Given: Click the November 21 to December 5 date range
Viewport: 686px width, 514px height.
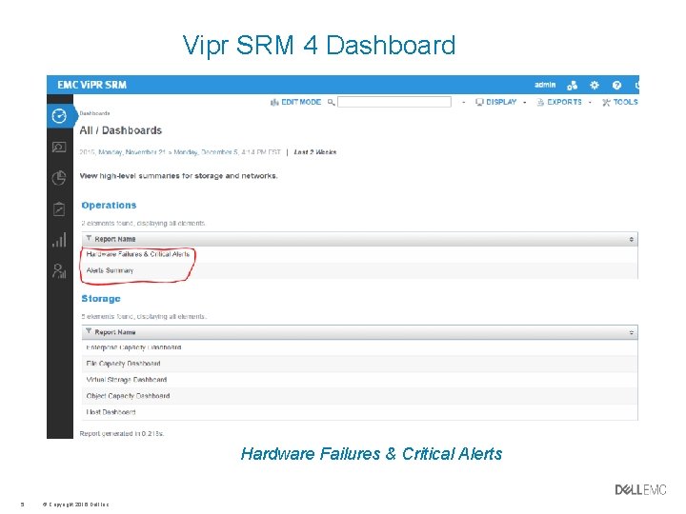Looking at the screenshot, I should pyautogui.click(x=180, y=152).
